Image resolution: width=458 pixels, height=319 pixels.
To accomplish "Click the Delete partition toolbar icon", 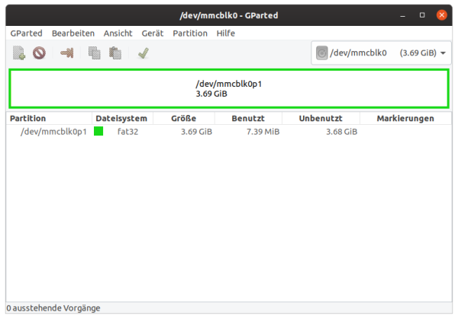I will click(39, 53).
